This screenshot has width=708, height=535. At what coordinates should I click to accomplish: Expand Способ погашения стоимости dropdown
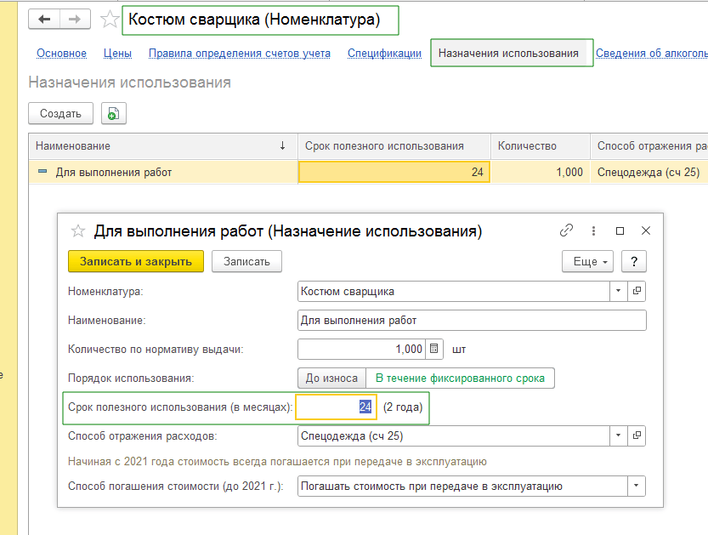tap(636, 487)
